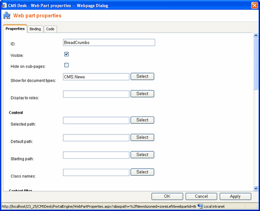Click the Local intranet zone icon

(200, 206)
